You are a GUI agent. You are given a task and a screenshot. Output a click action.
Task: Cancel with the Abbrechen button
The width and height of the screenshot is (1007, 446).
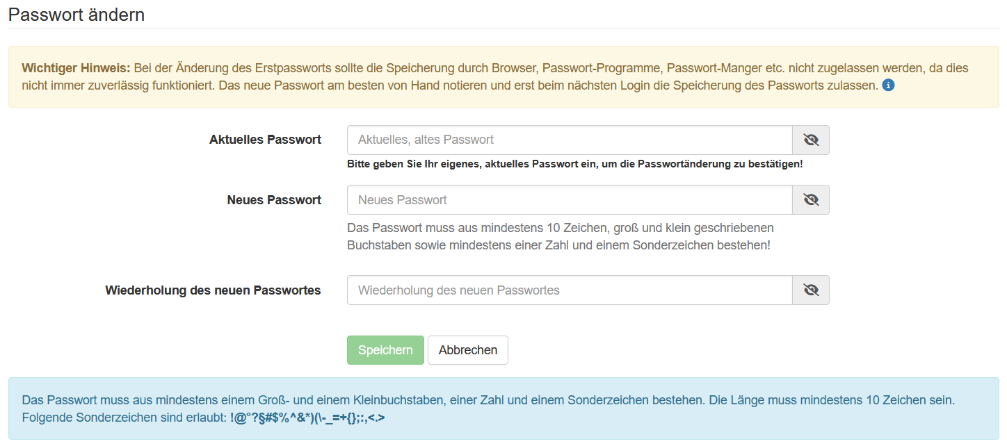coord(467,350)
